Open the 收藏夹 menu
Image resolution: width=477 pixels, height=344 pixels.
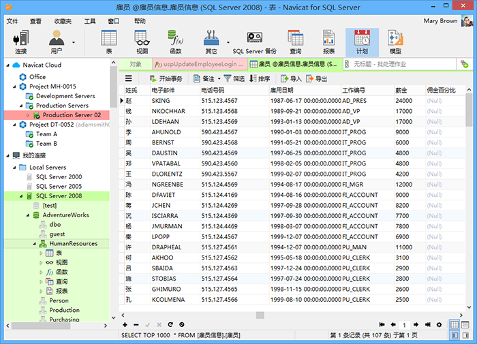(63, 21)
